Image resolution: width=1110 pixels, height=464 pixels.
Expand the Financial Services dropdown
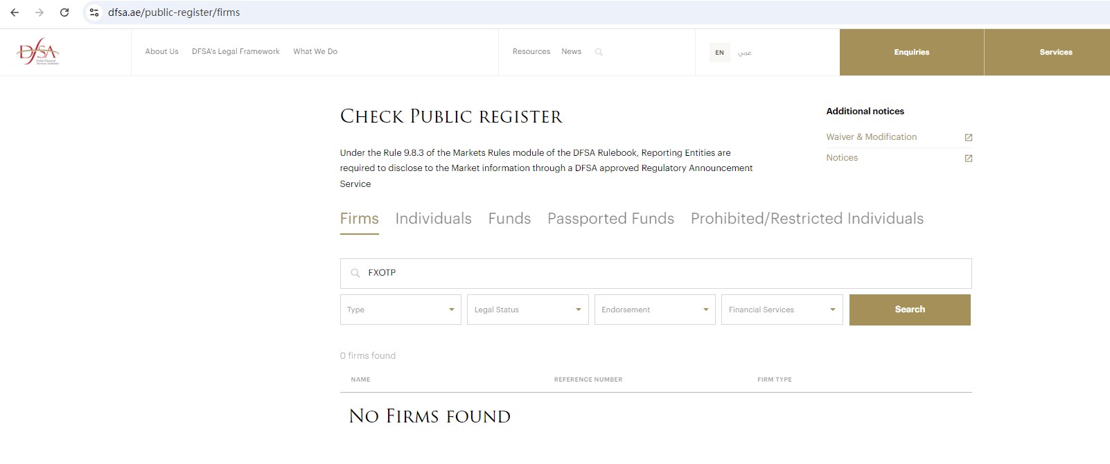782,310
